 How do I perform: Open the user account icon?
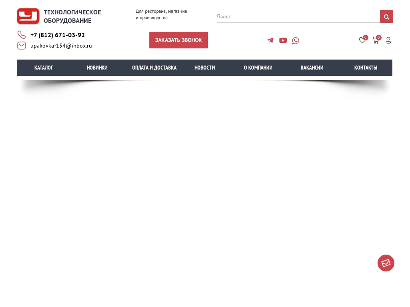click(x=388, y=40)
